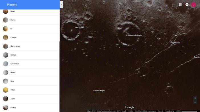200x112 pixels.
Task: Open the Warunki link in footer
Action: 160,111
